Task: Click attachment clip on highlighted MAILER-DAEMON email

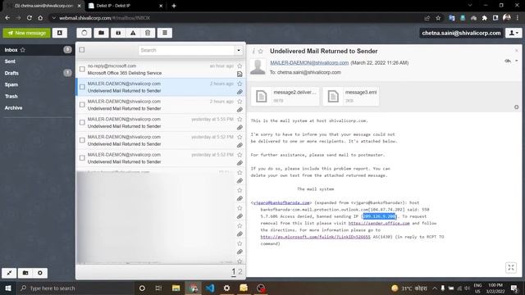Action: [x=240, y=92]
